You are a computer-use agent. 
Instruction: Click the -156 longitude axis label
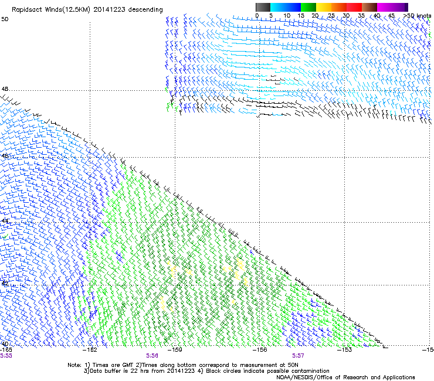[x=260, y=350]
